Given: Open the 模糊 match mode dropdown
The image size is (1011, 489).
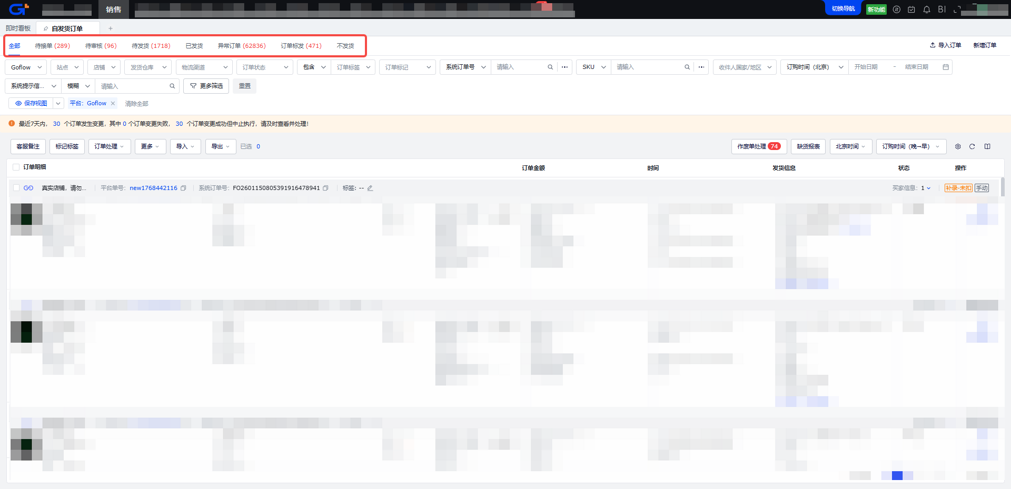Looking at the screenshot, I should 78,86.
